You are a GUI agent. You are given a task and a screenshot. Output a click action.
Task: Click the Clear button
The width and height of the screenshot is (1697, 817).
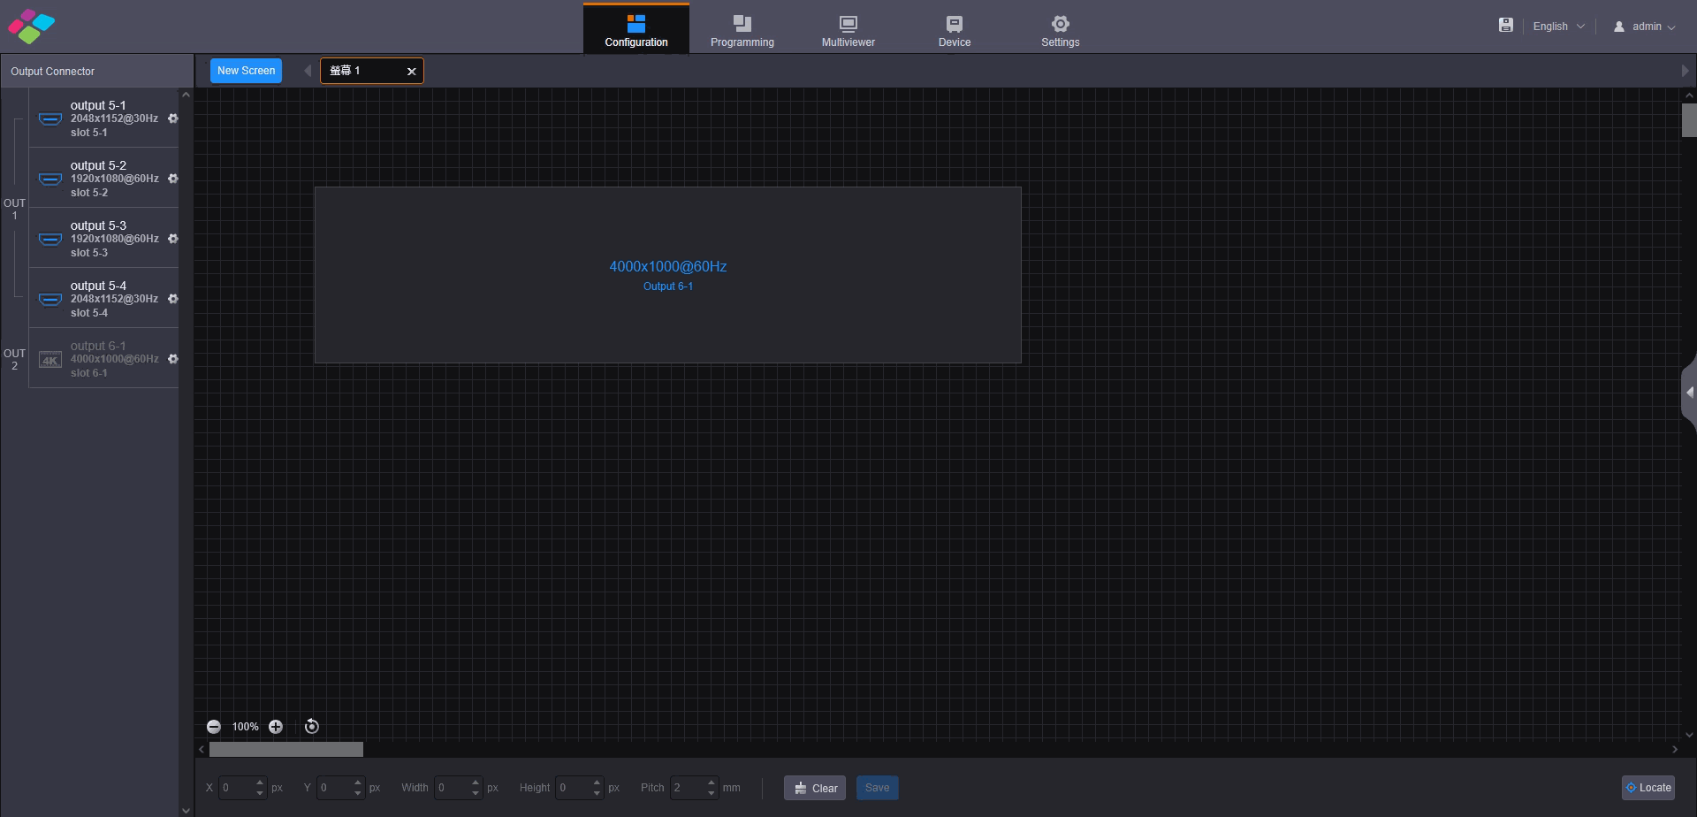815,788
